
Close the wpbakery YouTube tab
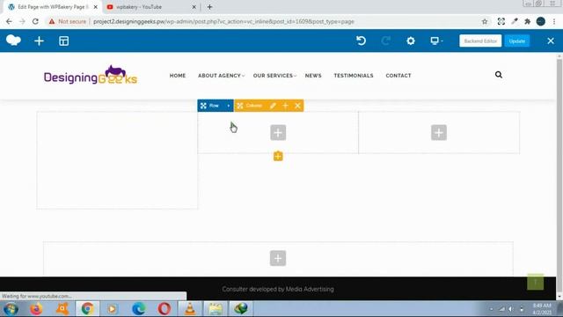[x=194, y=7]
